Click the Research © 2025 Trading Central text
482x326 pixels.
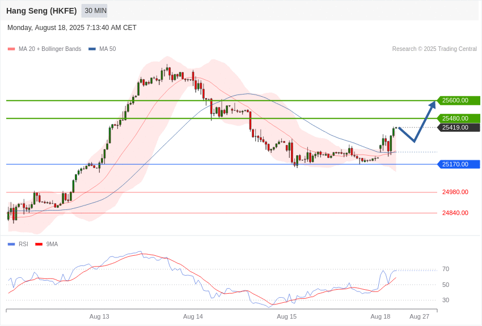click(434, 49)
